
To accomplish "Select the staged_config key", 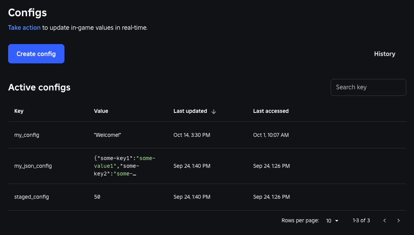I will 31,197.
